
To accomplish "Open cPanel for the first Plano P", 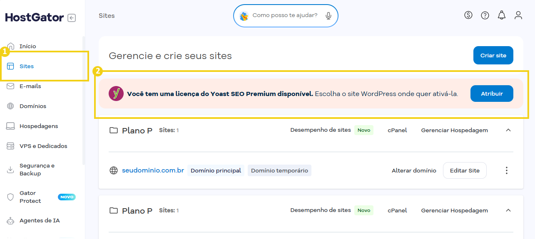I will 397,130.
